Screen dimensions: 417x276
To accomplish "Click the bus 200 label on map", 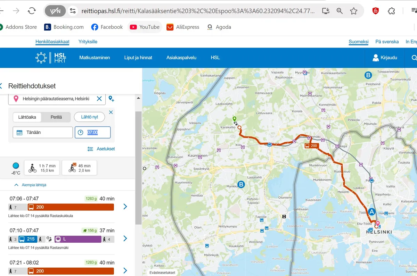I will [311, 146].
